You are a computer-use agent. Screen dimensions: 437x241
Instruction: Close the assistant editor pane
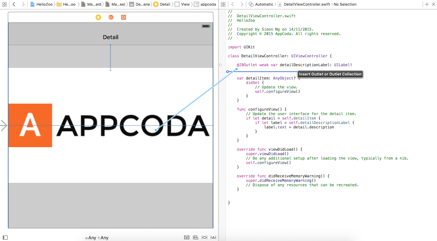point(434,4)
